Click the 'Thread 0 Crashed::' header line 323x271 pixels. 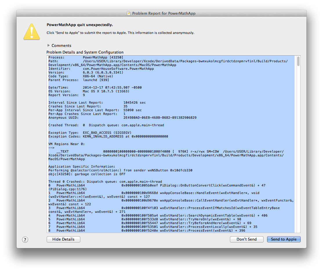(105, 182)
